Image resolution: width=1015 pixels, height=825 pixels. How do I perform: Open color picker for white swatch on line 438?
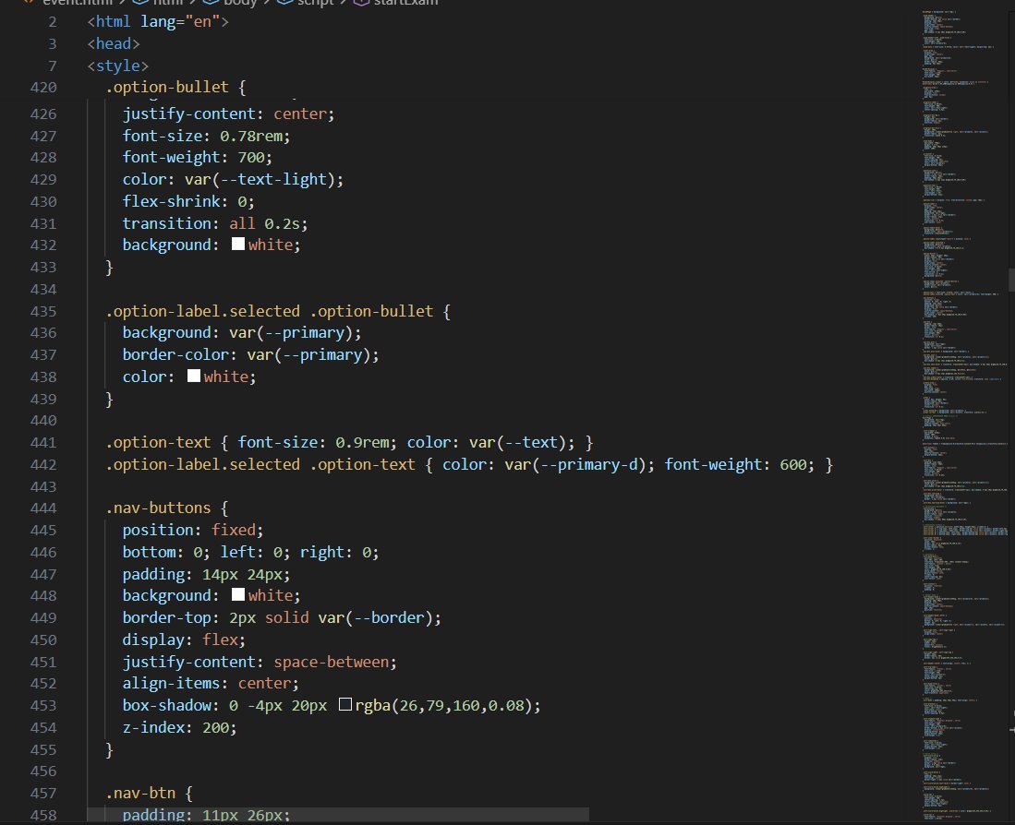tap(194, 377)
